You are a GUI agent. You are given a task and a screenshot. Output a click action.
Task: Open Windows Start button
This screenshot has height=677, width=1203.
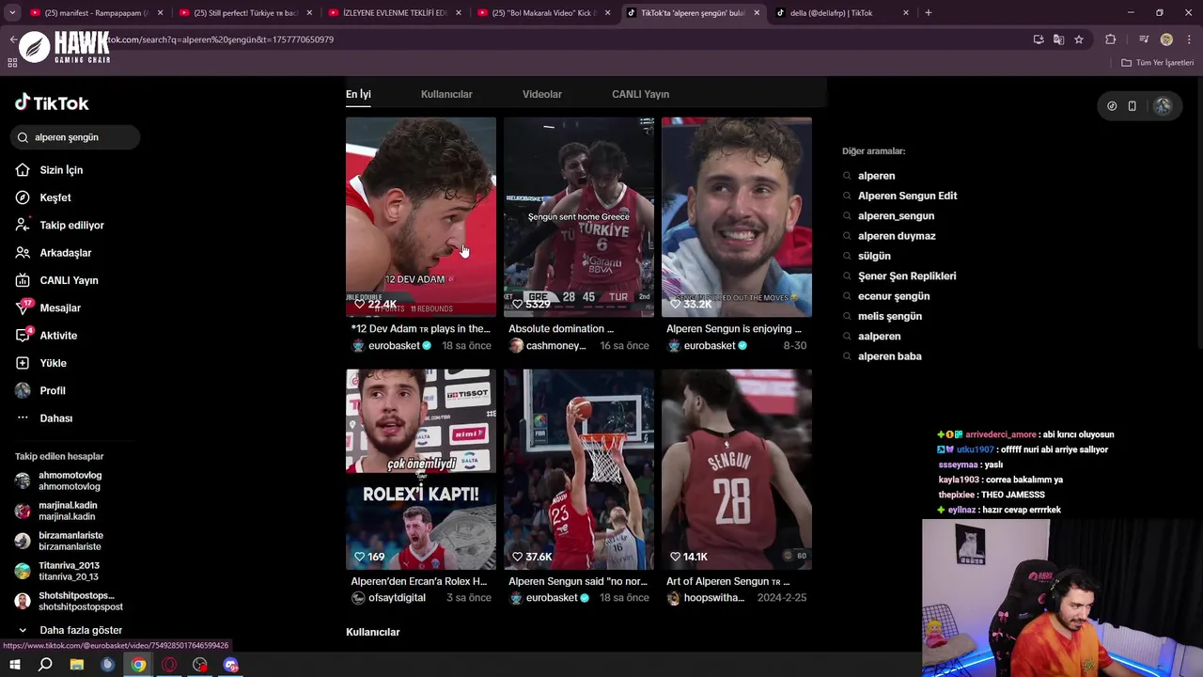[x=15, y=665]
